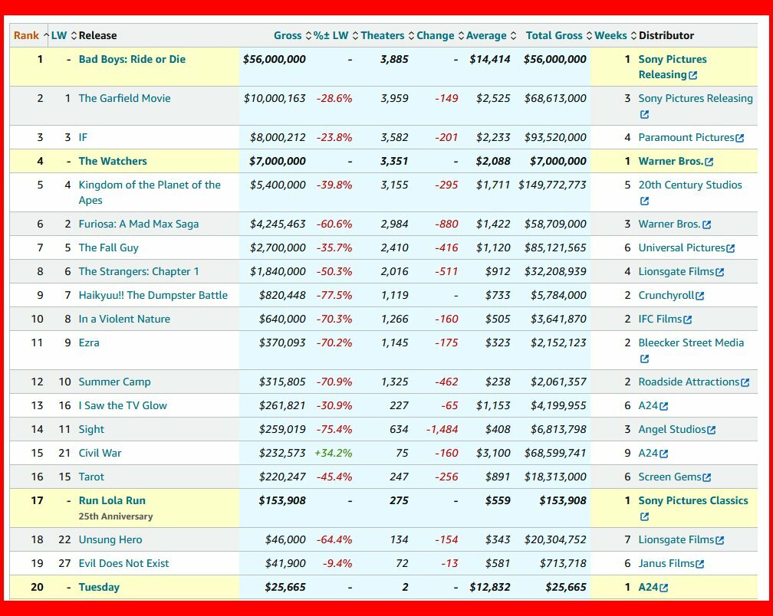Click Garfield gross value $10,000,163
The height and width of the screenshot is (616, 773).
point(275,98)
